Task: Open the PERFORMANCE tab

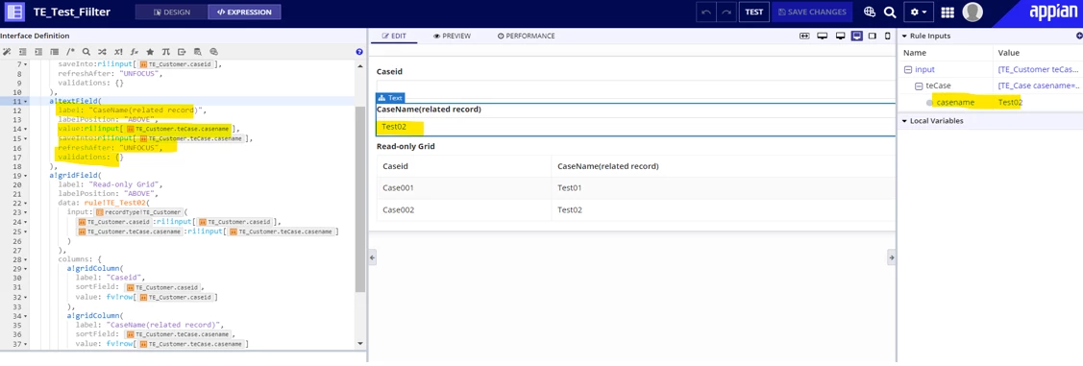Action: [526, 36]
